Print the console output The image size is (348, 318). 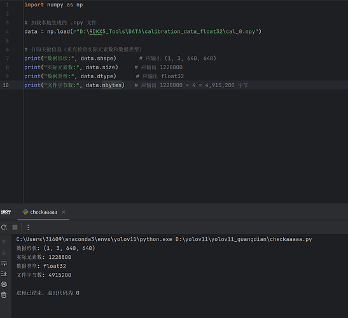4,284
